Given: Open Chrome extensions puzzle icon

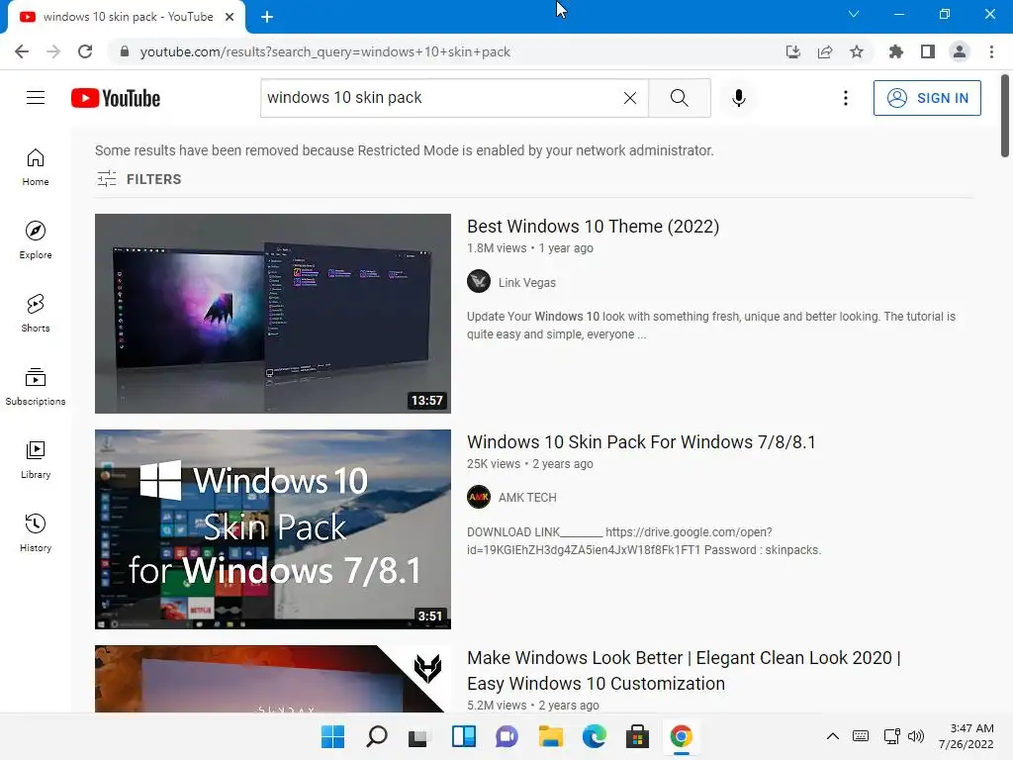Looking at the screenshot, I should click(896, 51).
